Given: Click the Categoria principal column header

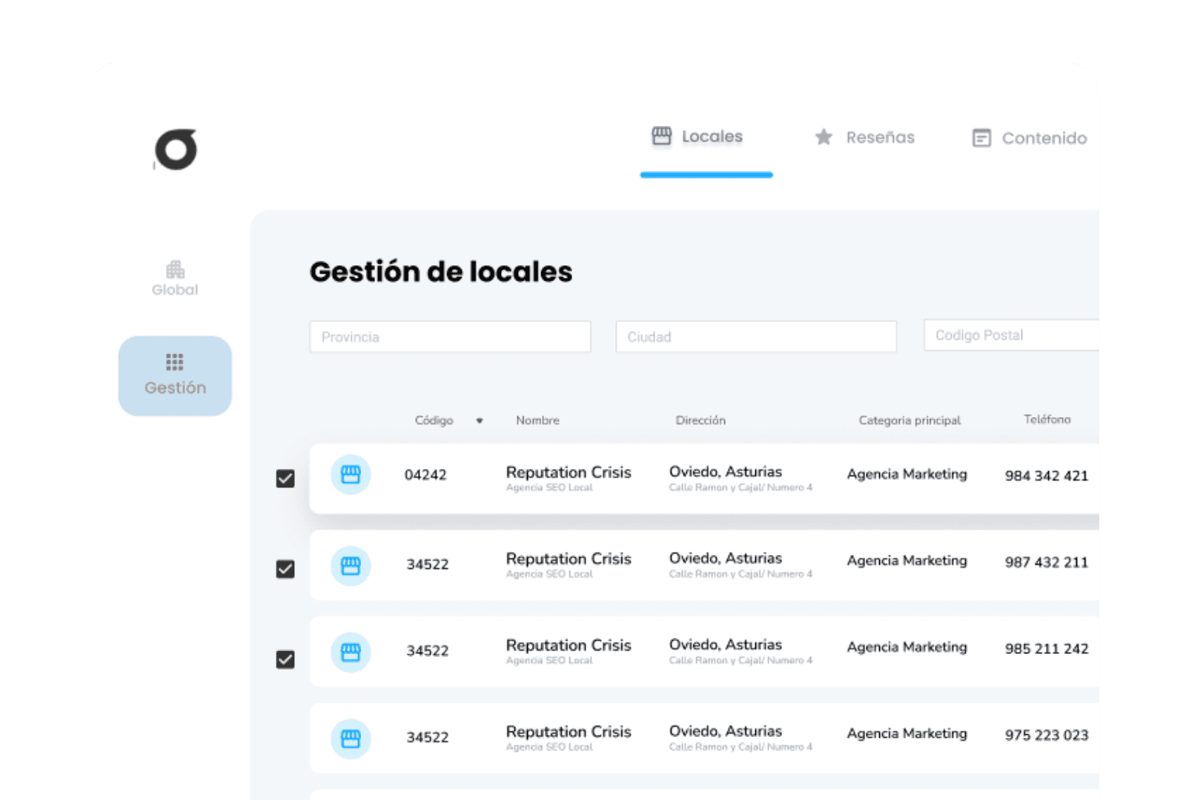Looking at the screenshot, I should [x=910, y=420].
